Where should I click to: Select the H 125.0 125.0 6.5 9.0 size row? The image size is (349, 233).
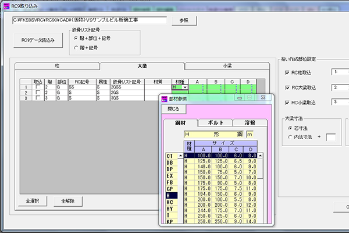pos(220,161)
